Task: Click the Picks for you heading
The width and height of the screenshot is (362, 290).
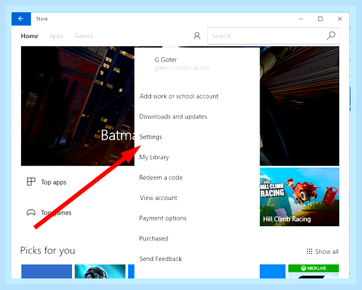Action: [48, 251]
